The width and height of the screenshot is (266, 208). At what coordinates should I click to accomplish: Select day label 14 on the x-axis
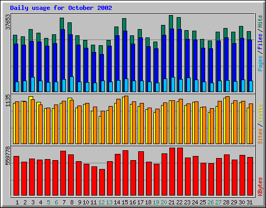click(x=117, y=202)
